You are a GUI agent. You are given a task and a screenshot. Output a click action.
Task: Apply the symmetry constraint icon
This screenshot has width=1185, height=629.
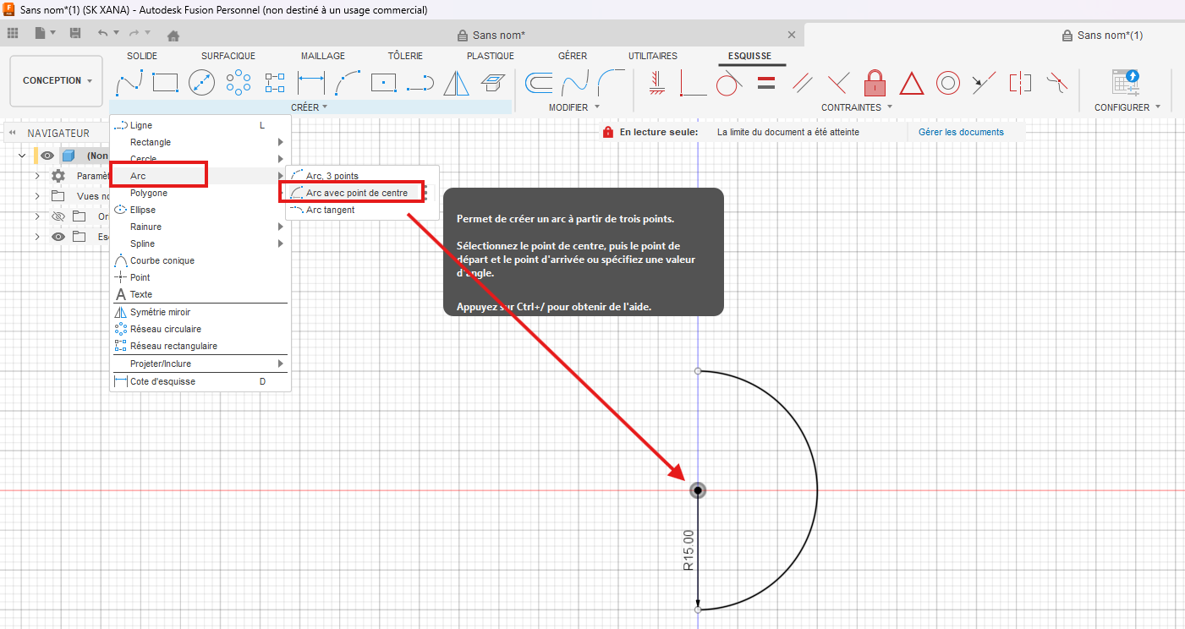(1020, 83)
